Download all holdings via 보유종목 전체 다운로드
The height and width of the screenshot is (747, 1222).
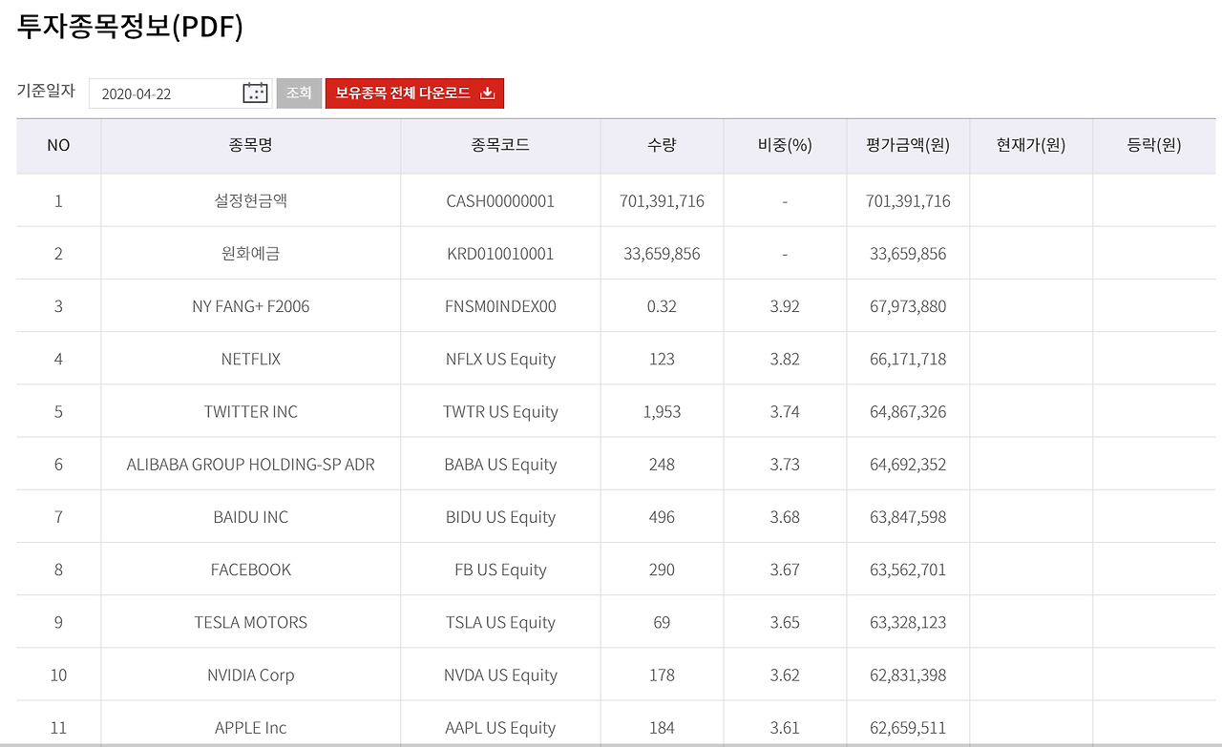point(414,93)
